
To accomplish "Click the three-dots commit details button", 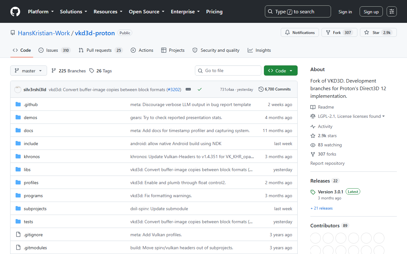I will coord(188,90).
